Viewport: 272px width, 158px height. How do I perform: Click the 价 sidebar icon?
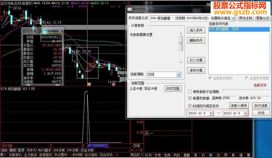pyautogui.click(x=203, y=155)
